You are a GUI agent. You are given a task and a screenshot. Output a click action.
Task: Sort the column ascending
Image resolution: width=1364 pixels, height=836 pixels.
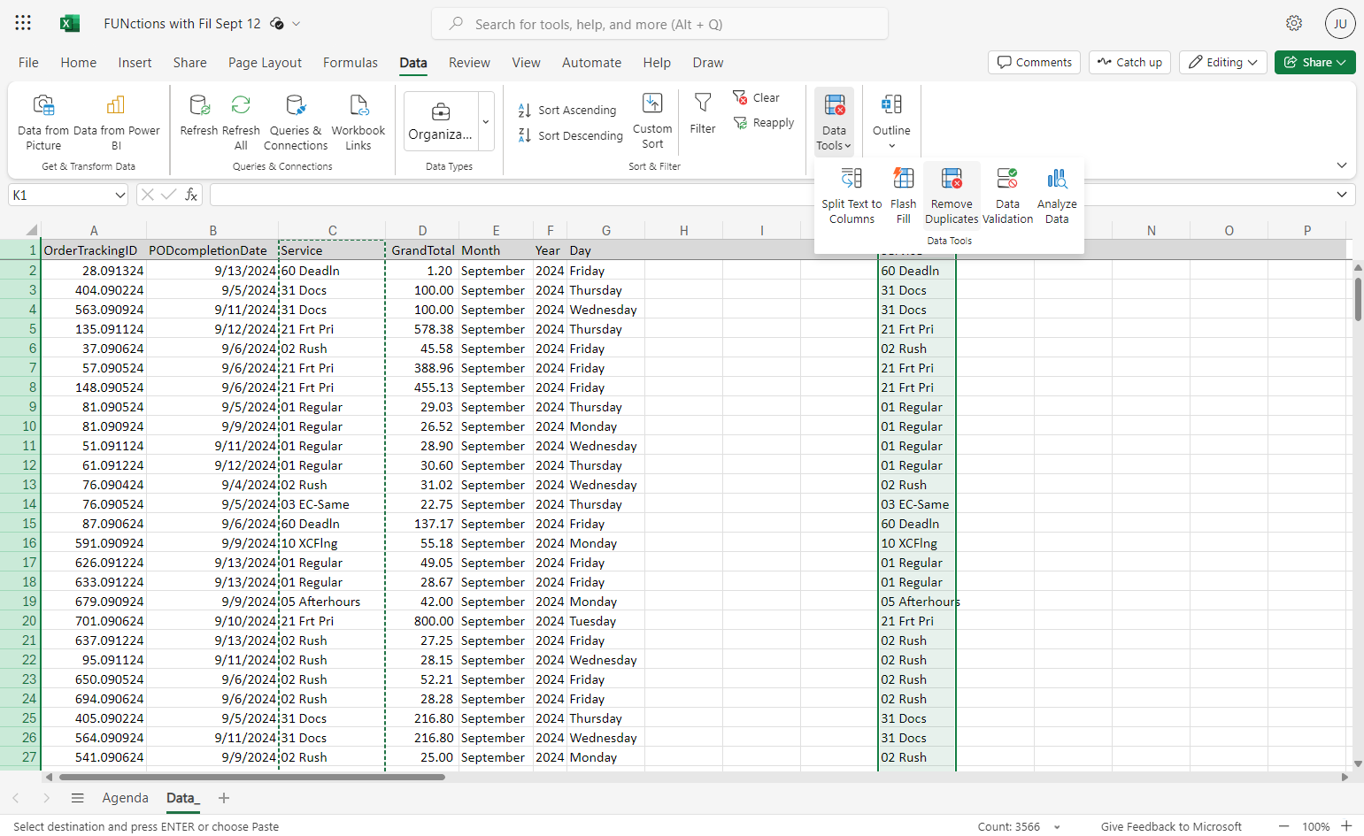(567, 111)
